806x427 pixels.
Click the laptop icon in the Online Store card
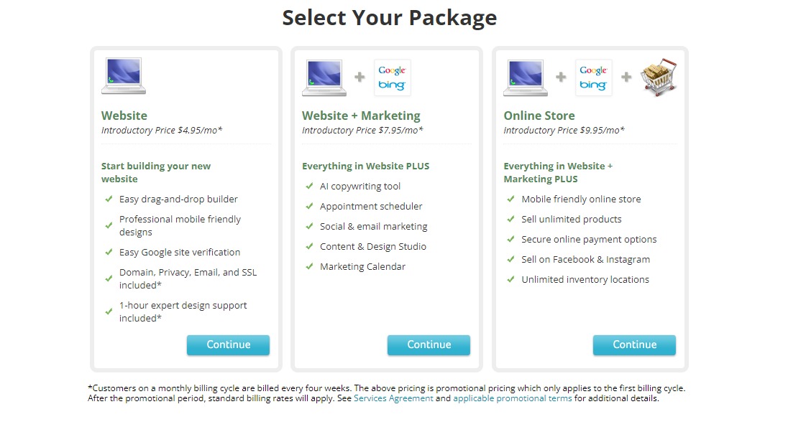(x=525, y=75)
